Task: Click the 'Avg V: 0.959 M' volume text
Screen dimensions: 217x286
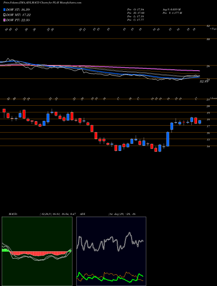Action: tap(171, 10)
